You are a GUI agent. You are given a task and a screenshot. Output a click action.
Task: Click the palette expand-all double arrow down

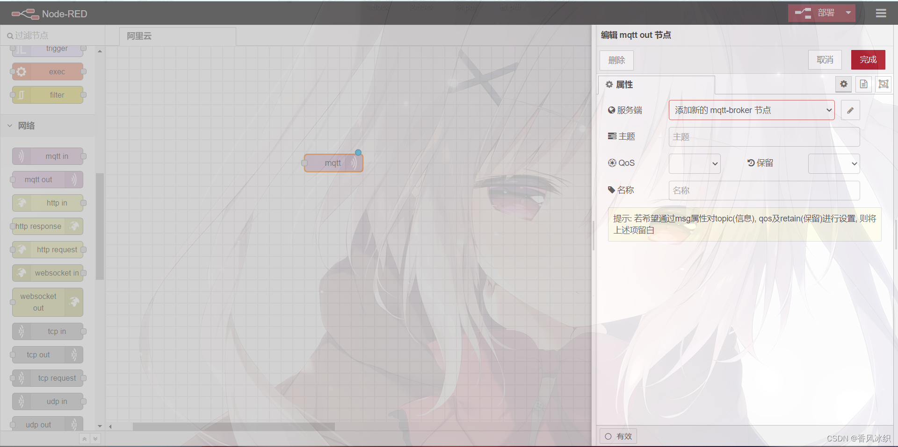click(x=95, y=439)
